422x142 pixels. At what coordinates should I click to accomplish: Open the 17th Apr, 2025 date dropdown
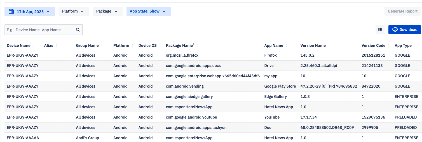point(30,11)
